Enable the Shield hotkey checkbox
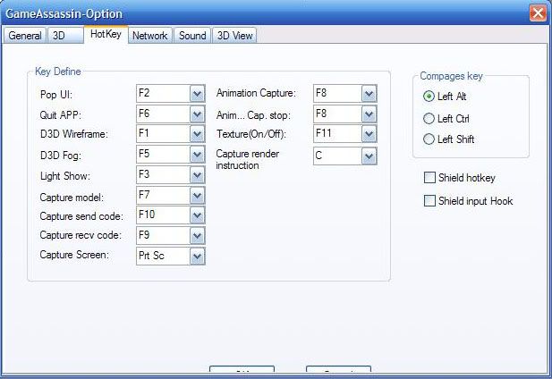 coord(429,178)
